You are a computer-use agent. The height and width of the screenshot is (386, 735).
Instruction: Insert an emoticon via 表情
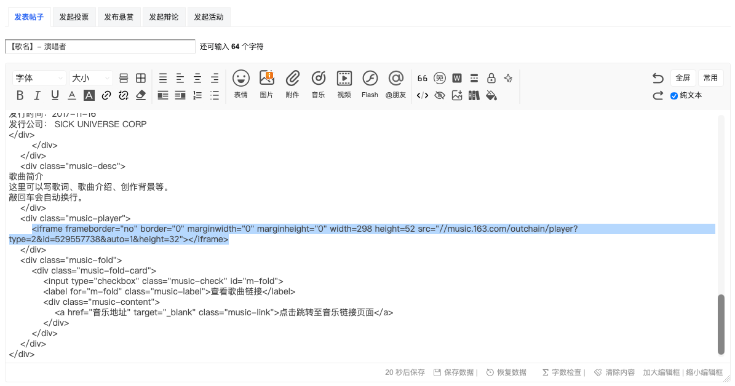(x=241, y=84)
